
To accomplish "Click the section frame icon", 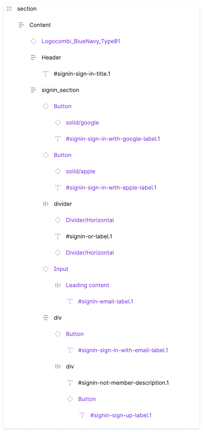I will pos(9,9).
